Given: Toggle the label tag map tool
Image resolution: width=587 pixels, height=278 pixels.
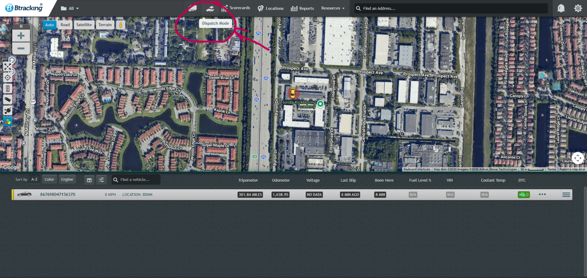Looking at the screenshot, I should point(8,99).
